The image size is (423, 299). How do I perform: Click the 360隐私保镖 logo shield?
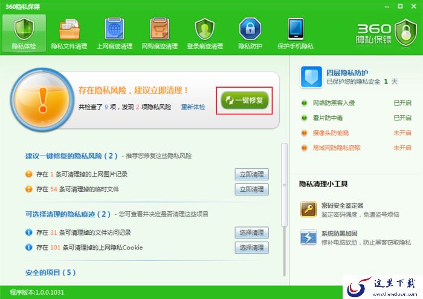pos(406,33)
